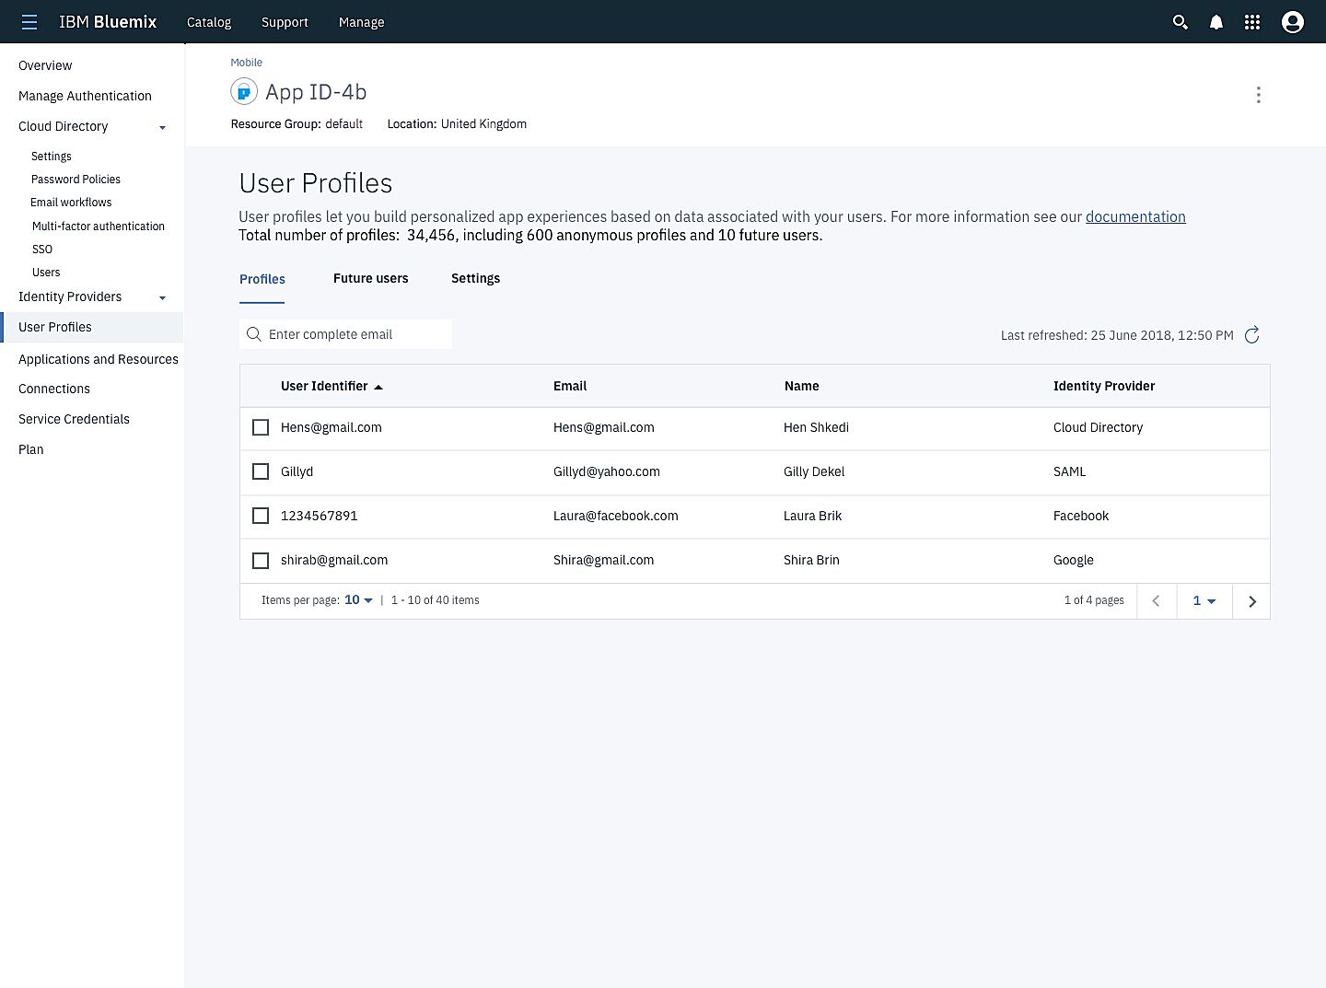Click the Hens@gmail.com email cell

tap(604, 427)
